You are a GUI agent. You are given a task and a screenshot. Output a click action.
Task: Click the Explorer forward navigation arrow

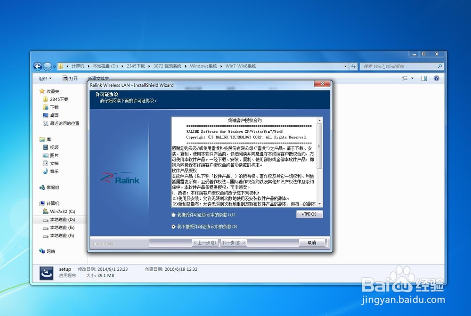tap(48, 66)
